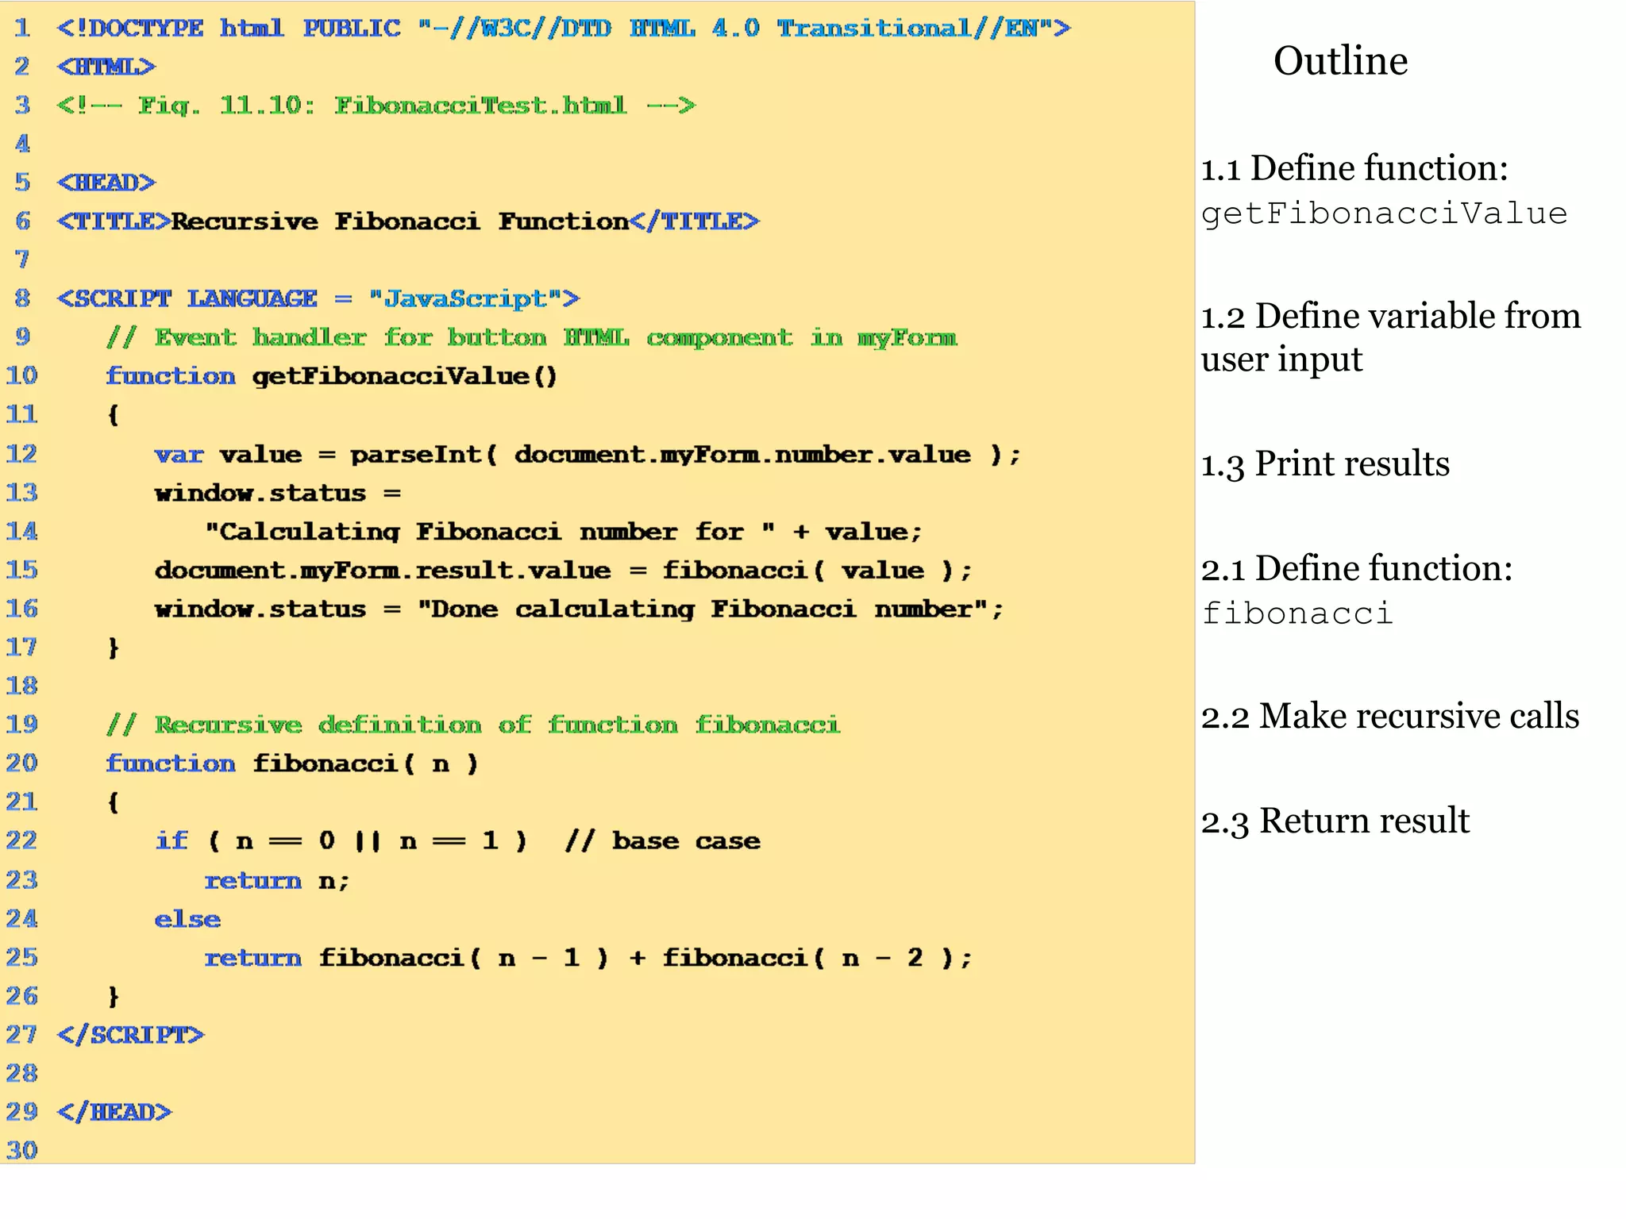Click the DOCTYPE declaration on line 1

[564, 28]
